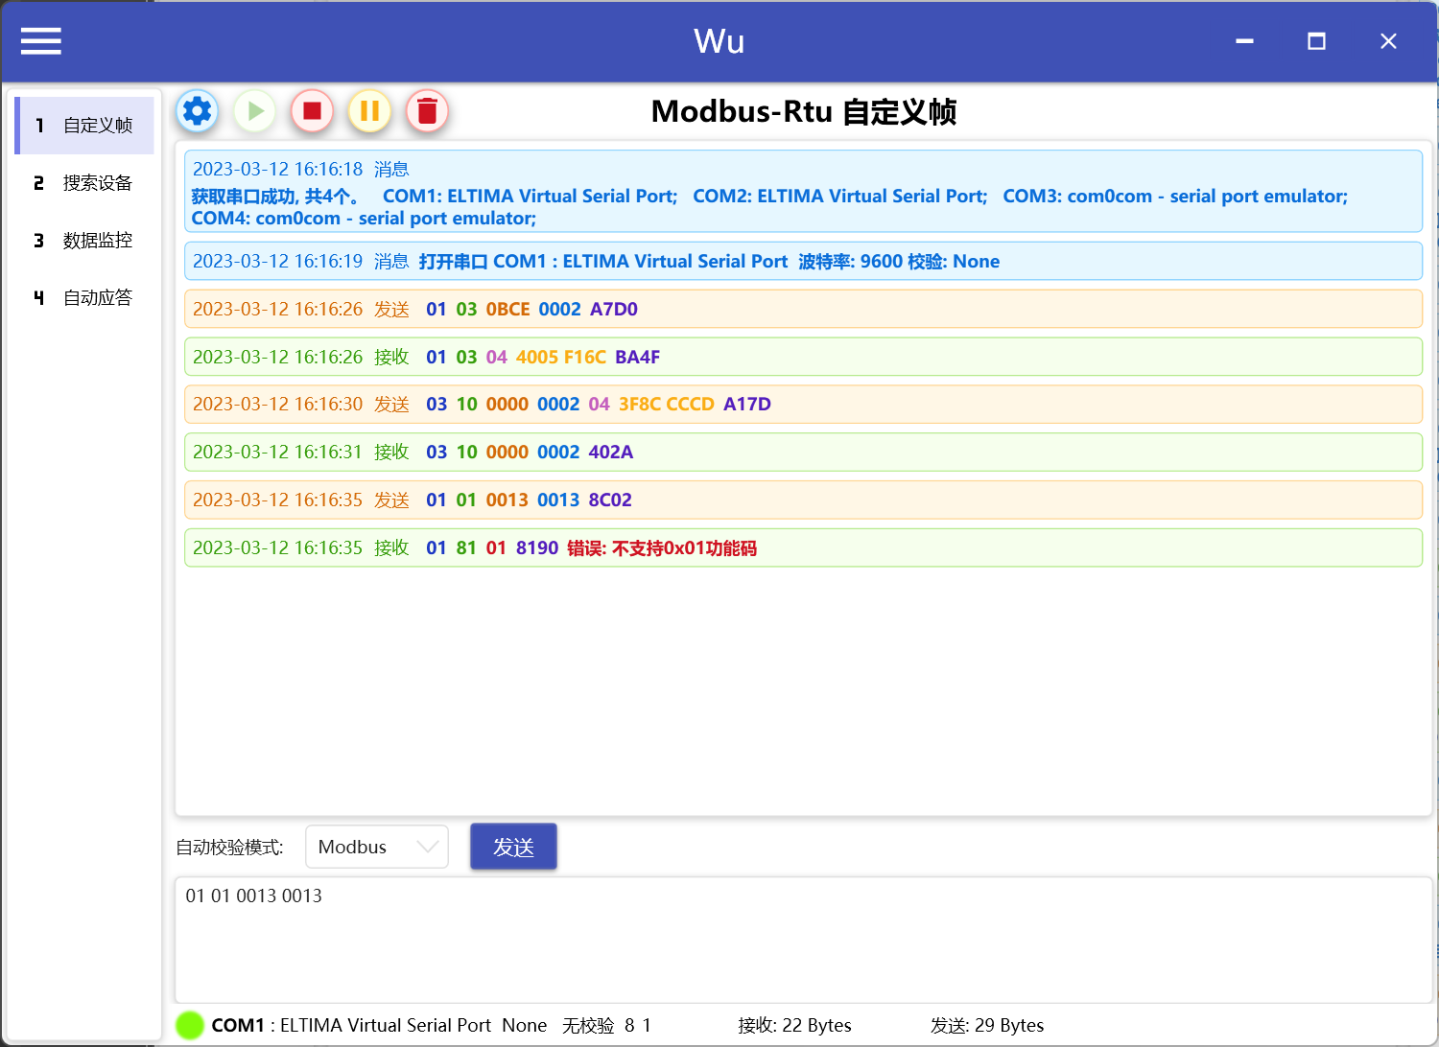Click the 发送 send button
This screenshot has height=1047, width=1439.
pyautogui.click(x=513, y=846)
